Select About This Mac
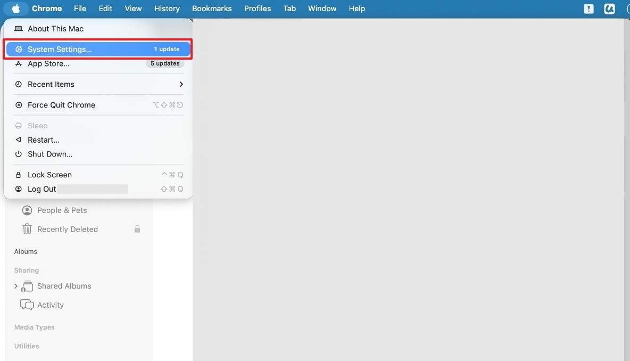Screen dimensions: 630x361 coord(98,29)
